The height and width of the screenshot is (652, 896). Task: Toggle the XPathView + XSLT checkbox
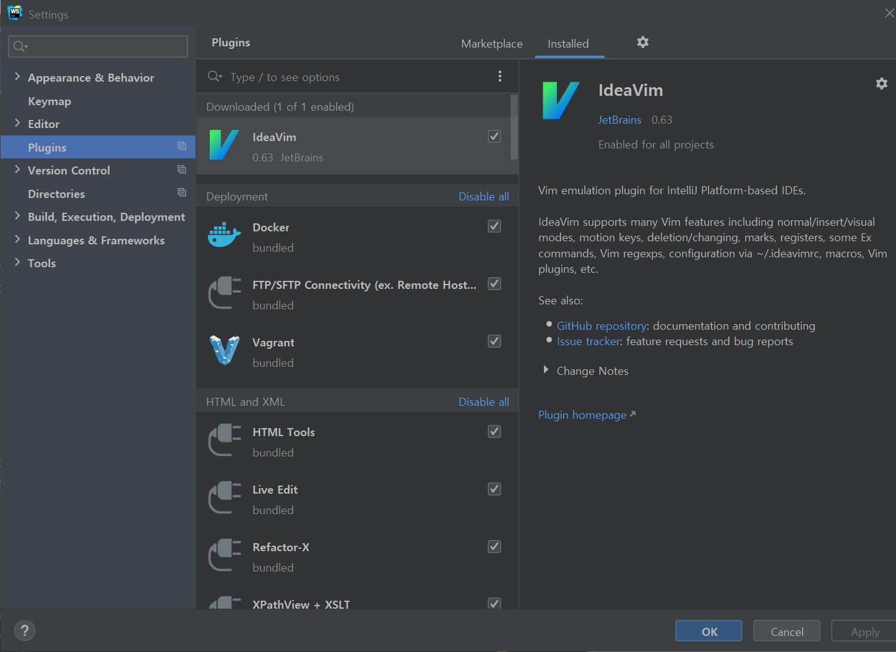coord(494,603)
